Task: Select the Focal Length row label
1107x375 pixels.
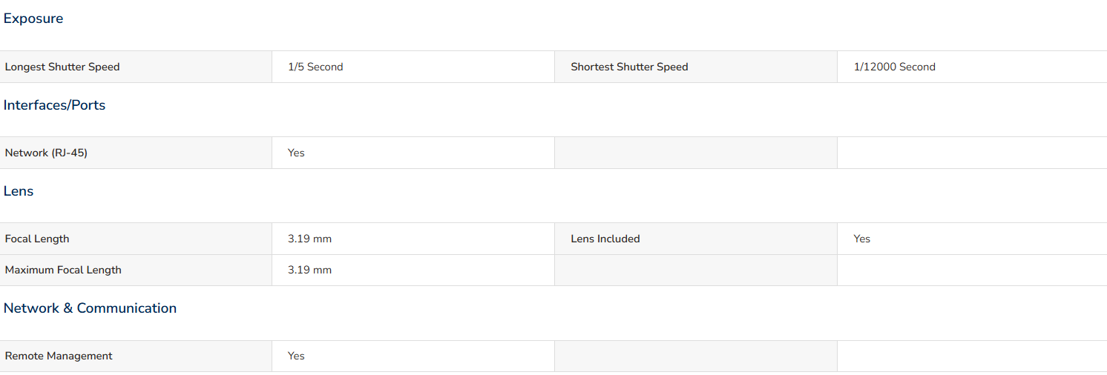Action: click(37, 239)
